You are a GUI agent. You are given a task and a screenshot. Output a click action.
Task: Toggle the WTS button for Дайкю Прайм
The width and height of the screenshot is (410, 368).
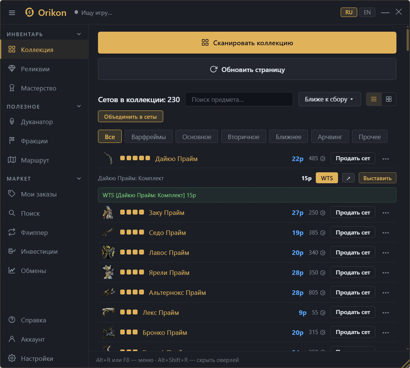[x=327, y=178]
